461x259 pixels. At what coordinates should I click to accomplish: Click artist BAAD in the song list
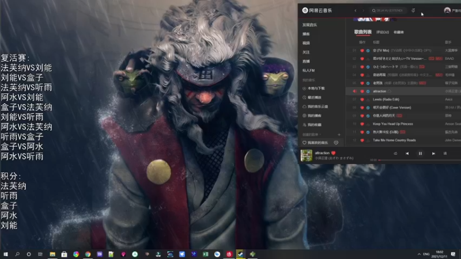tap(449, 59)
